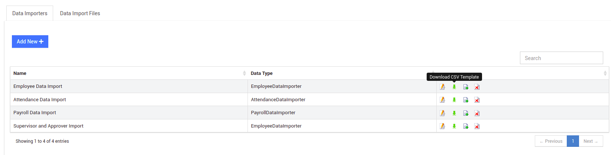Sort table by Name column
This screenshot has height=155, width=611.
pos(129,73)
